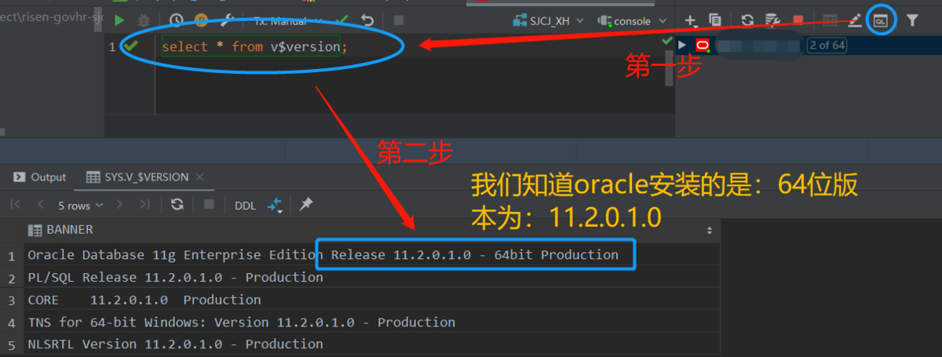Pin the SYS.V_$VERSION result tab
The width and height of the screenshot is (942, 357).
click(x=306, y=205)
